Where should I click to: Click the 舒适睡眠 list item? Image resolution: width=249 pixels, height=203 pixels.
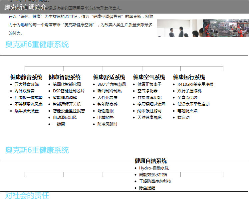pyautogui.click(x=106, y=111)
